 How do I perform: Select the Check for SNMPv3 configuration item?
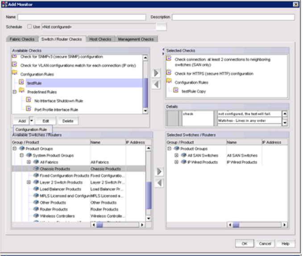62,57
